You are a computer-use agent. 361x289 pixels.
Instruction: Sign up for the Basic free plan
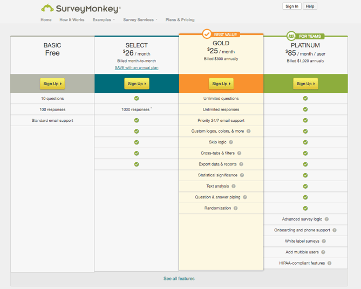click(x=52, y=84)
